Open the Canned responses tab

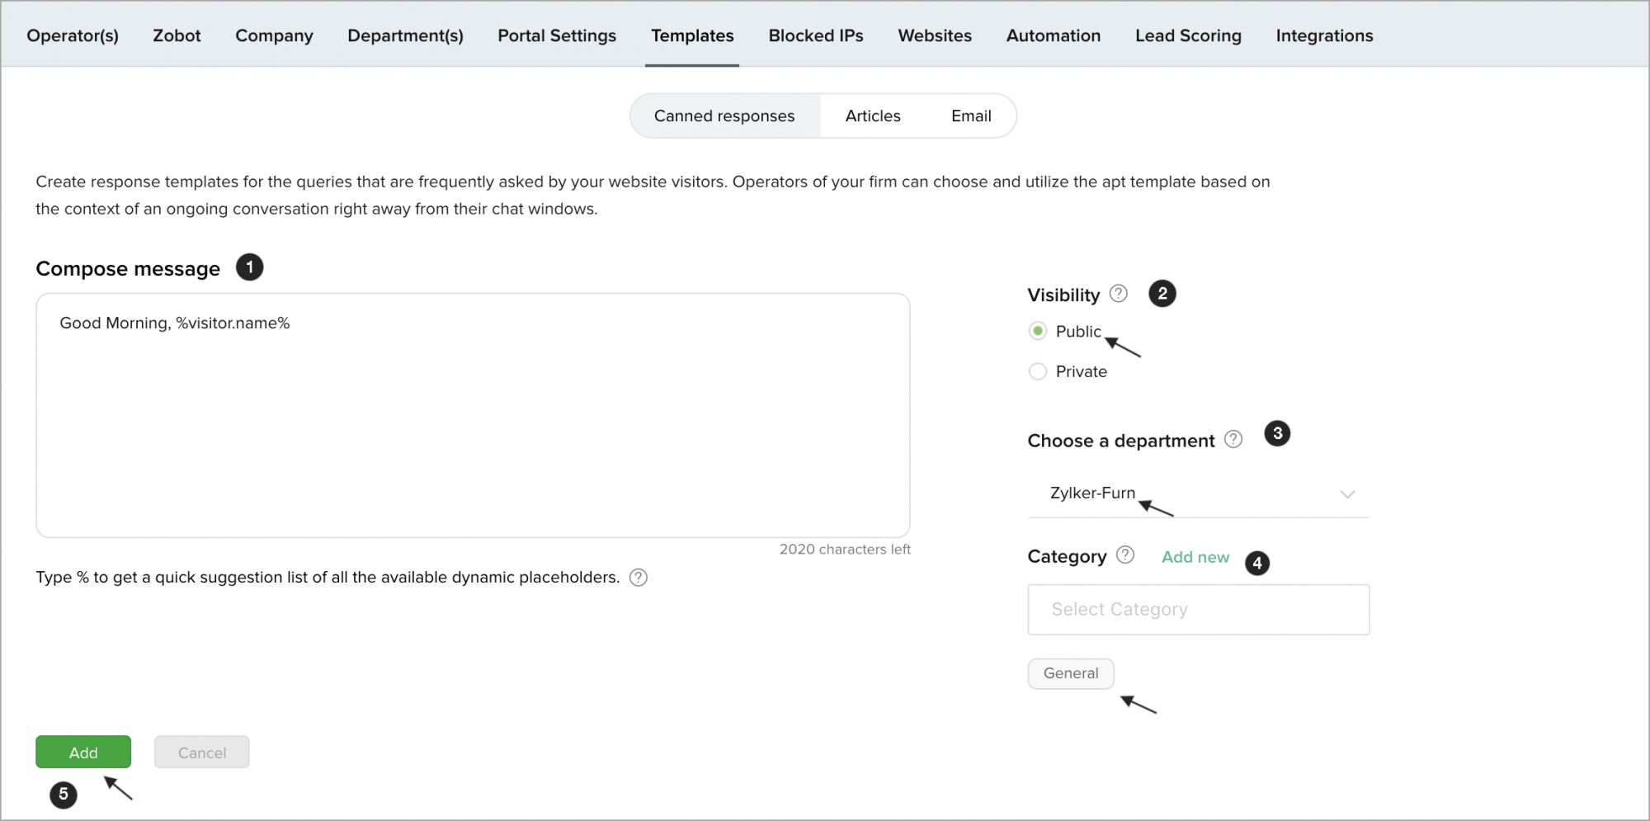[724, 116]
